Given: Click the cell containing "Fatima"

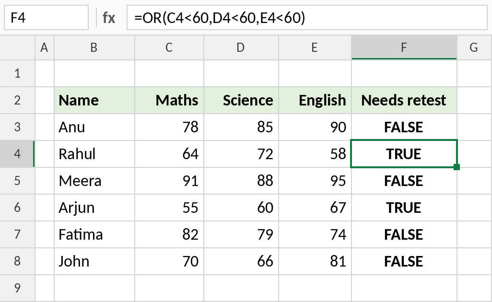Looking at the screenshot, I should click(94, 234).
